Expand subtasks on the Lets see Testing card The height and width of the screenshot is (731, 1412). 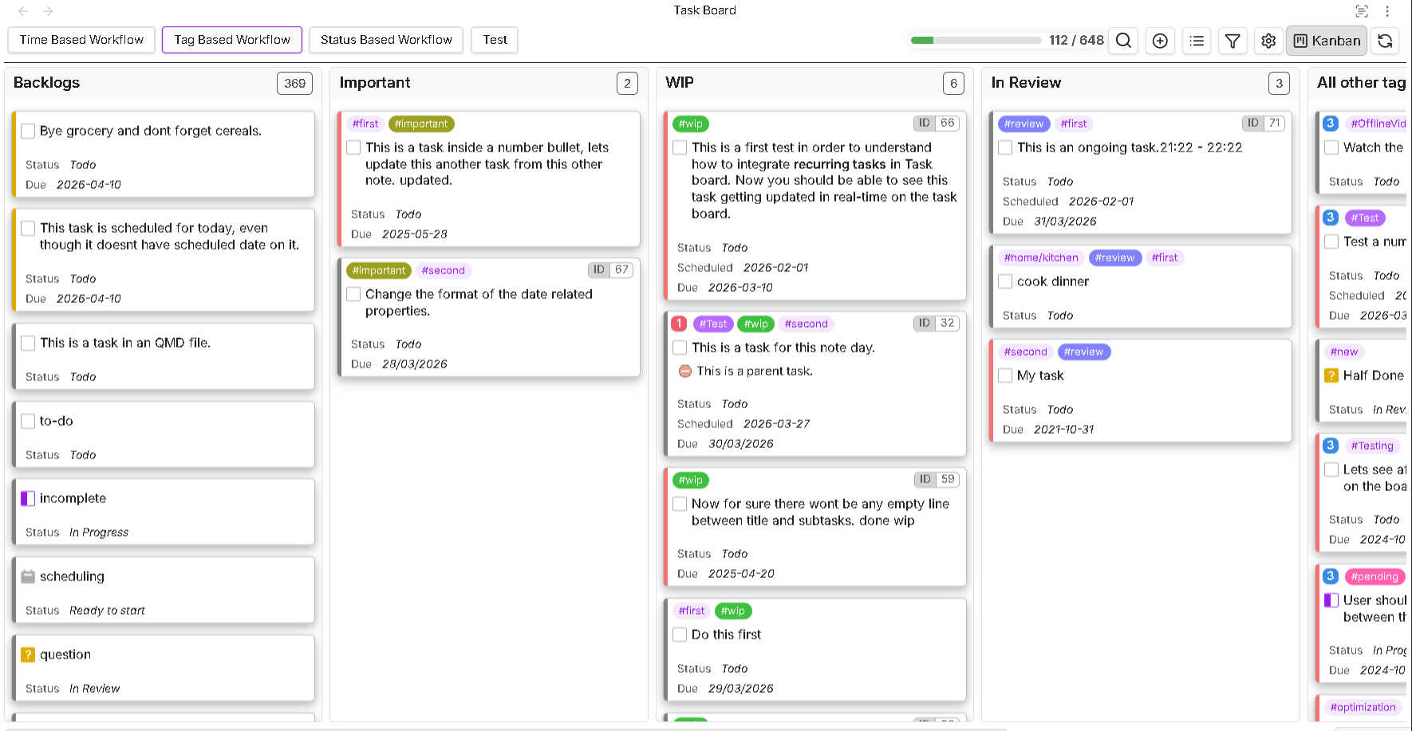(1330, 445)
